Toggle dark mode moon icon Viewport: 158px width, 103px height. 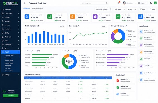[x=151, y=3]
